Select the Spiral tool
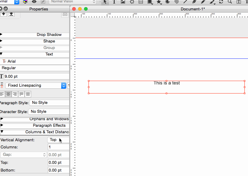The height and width of the screenshot is (176, 248). click(176, 2)
